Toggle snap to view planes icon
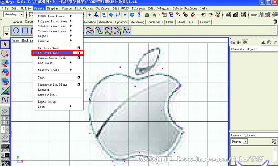The width and height of the screenshot is (278, 166). [185, 15]
